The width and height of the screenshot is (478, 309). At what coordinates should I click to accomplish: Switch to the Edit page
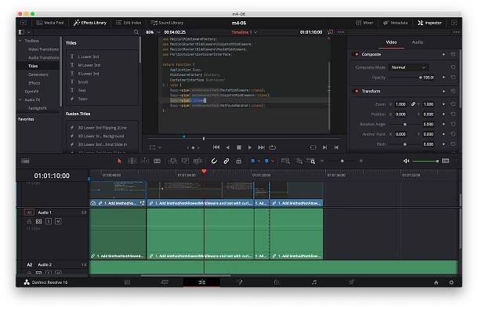click(x=202, y=282)
